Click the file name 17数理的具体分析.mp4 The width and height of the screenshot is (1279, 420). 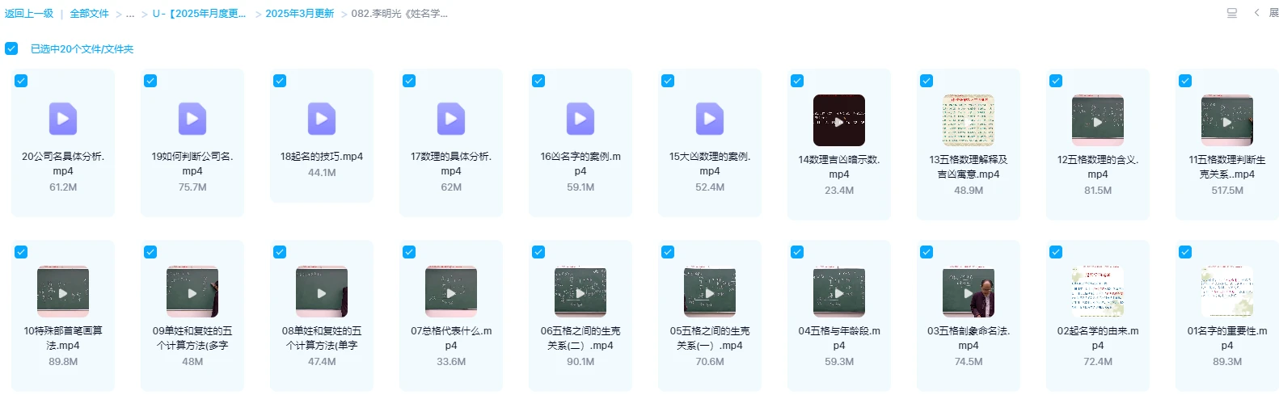pos(451,164)
